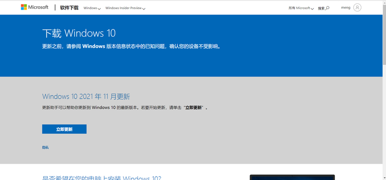Click the 是否希望在您的电脑上安装 Windows 10 heading
This screenshot has width=386, height=180.
point(102,178)
